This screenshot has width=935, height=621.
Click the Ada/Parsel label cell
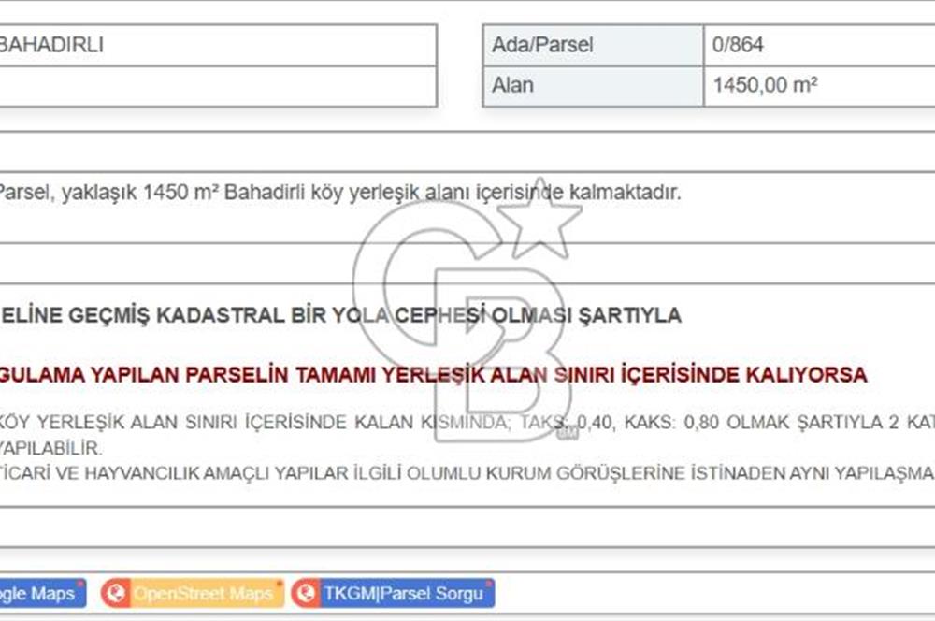click(x=594, y=45)
